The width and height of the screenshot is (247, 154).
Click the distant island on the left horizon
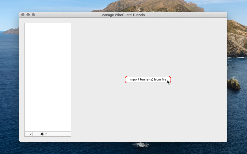10,31
